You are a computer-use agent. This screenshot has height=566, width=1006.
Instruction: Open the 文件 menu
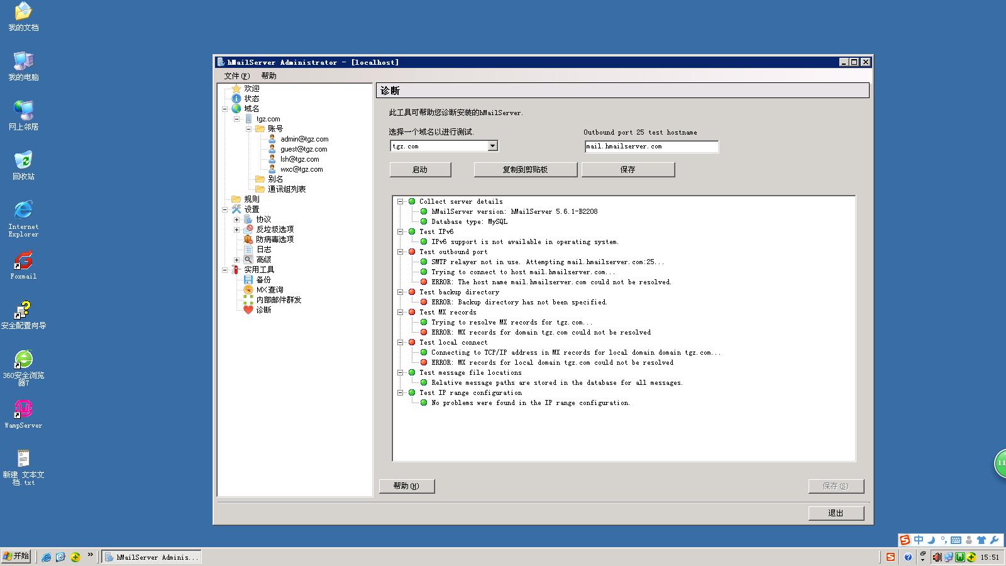pos(236,75)
